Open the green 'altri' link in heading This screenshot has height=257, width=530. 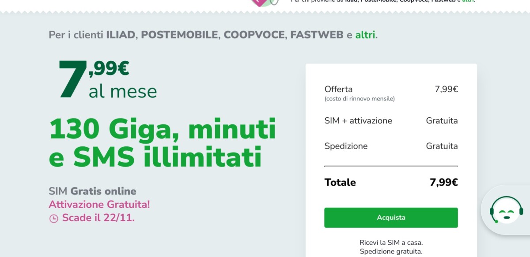pos(365,35)
